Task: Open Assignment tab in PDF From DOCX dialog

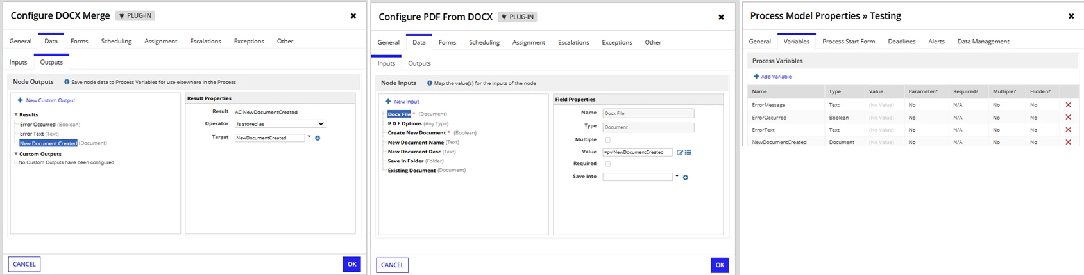Action: [x=529, y=43]
